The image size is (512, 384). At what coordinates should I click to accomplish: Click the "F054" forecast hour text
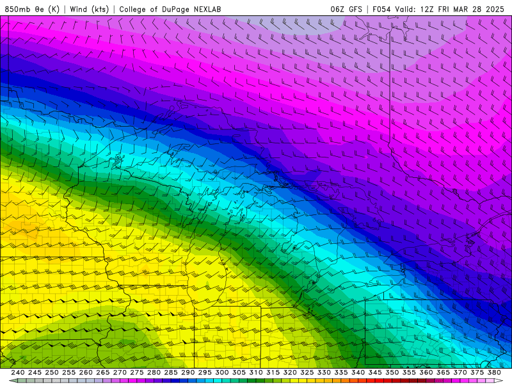(381, 9)
